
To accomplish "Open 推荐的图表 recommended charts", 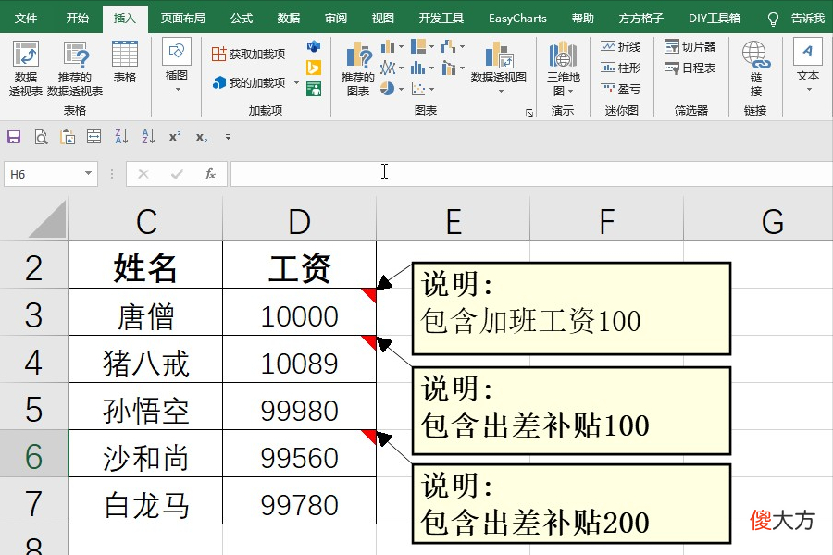I will click(x=358, y=69).
